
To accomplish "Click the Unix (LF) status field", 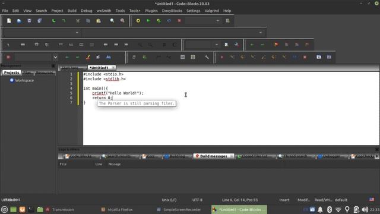I will (169, 200).
